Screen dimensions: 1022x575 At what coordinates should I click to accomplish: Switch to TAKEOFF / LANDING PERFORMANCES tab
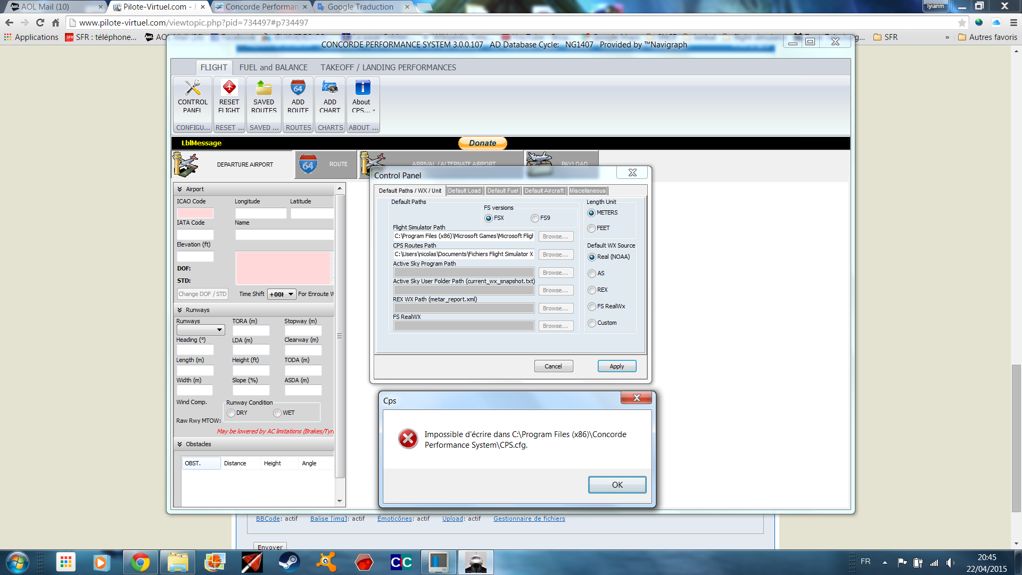coord(388,68)
